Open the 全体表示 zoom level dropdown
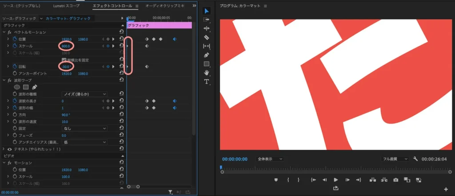 270,159
